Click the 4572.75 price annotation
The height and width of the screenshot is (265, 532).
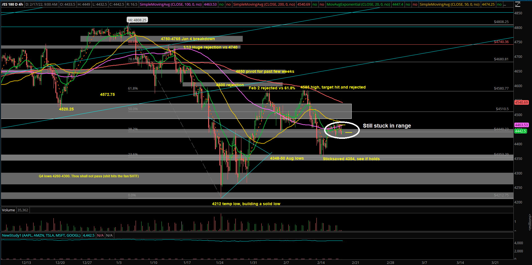point(107,94)
